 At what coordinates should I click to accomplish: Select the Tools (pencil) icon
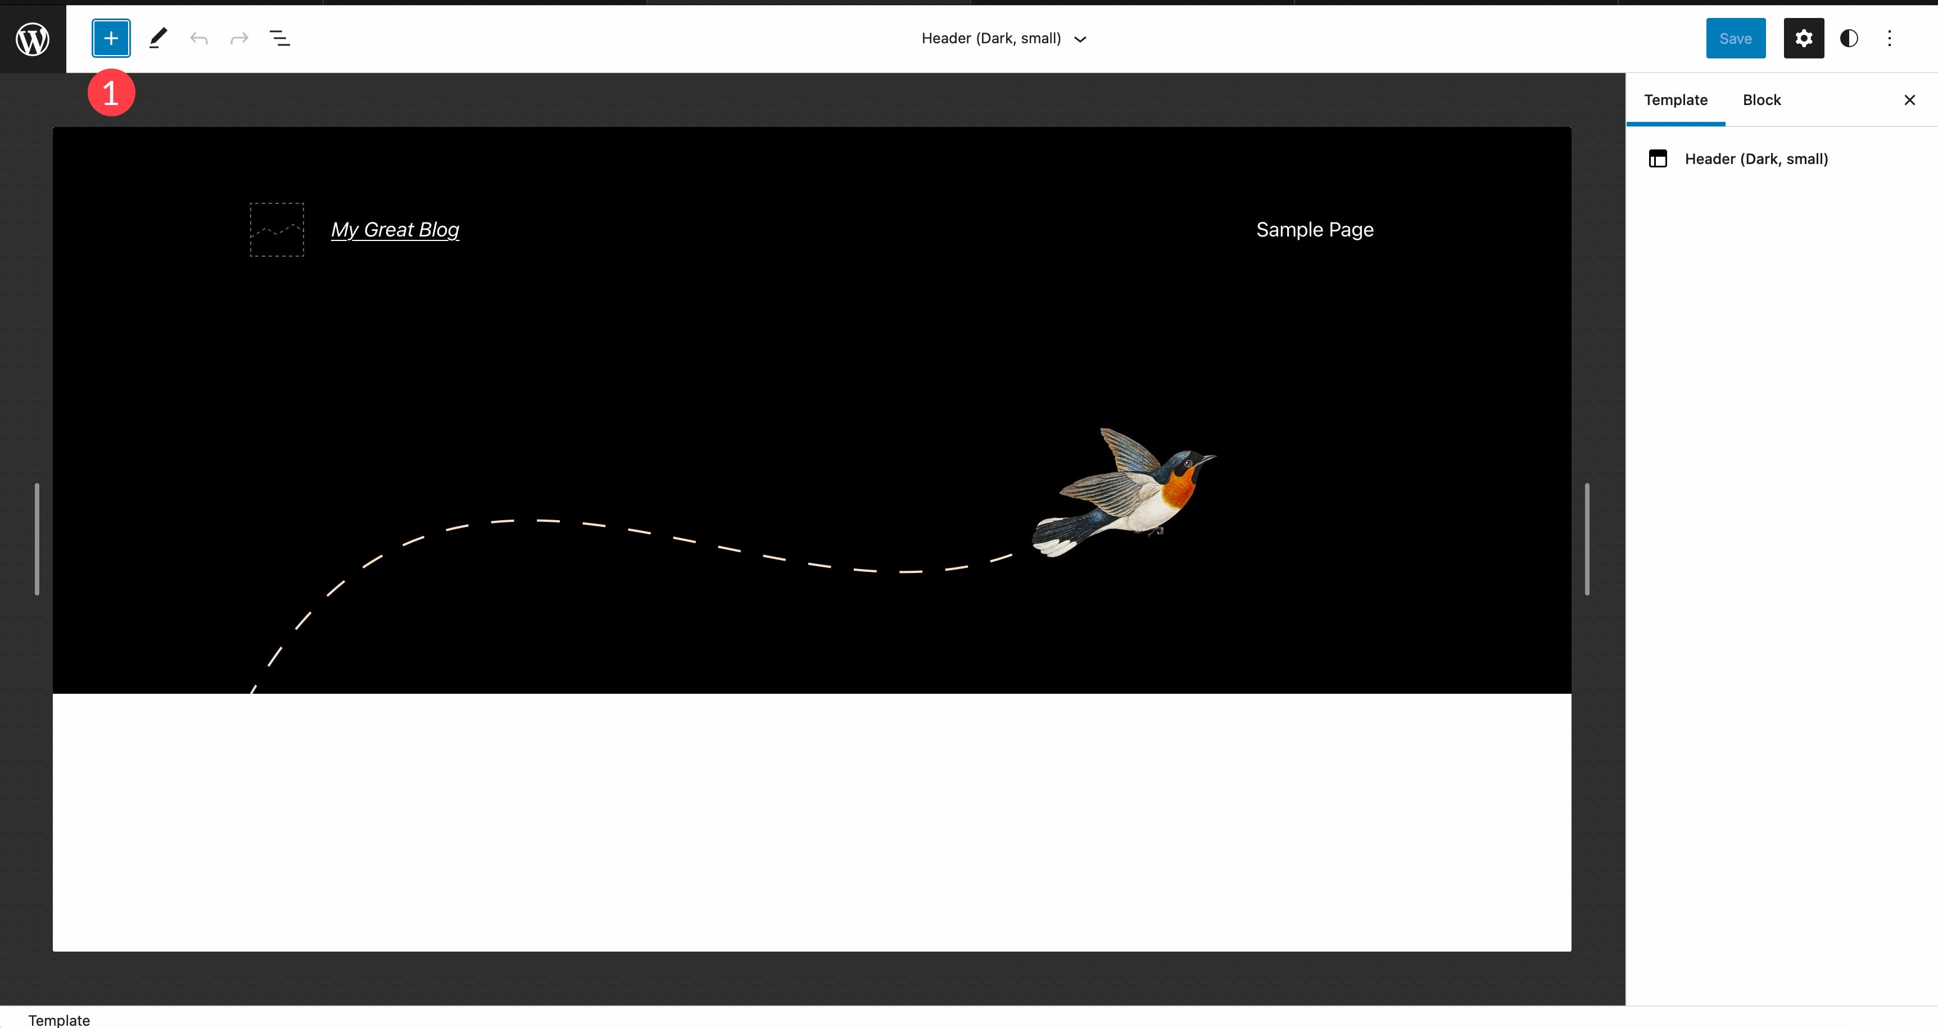157,38
